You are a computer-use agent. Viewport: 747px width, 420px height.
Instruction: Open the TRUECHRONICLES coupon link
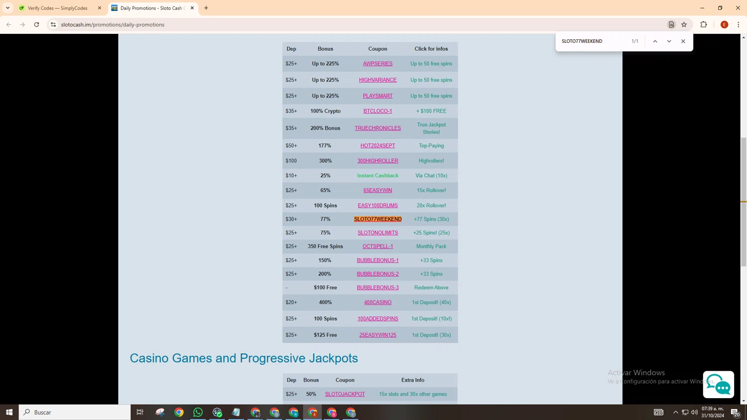coord(377,128)
